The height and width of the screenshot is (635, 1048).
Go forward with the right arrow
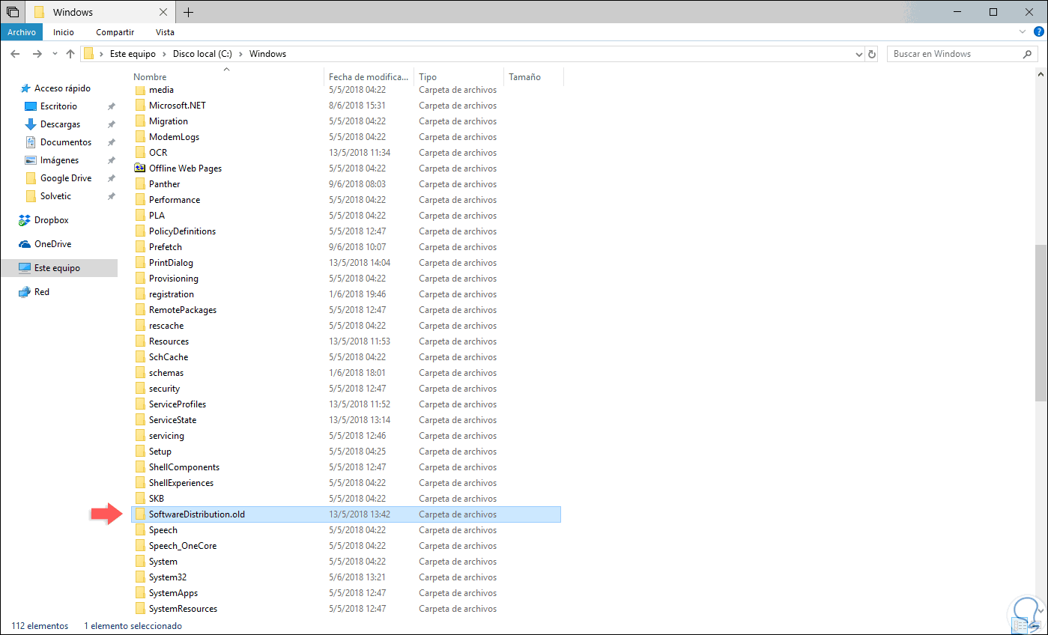coord(37,54)
